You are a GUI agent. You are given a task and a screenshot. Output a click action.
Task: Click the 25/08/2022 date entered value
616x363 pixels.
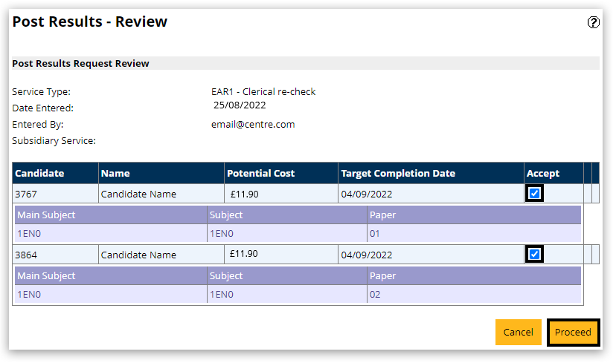tap(240, 106)
